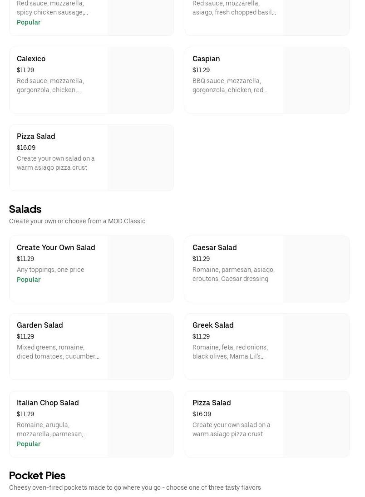Click the Create Your Own Salad image placeholder

(140, 269)
